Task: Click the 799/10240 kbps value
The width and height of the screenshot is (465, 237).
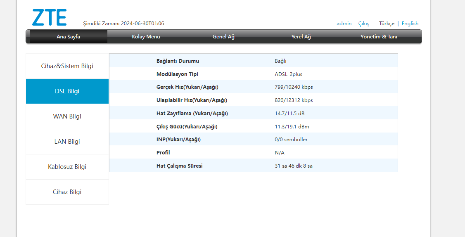Action: [294, 87]
